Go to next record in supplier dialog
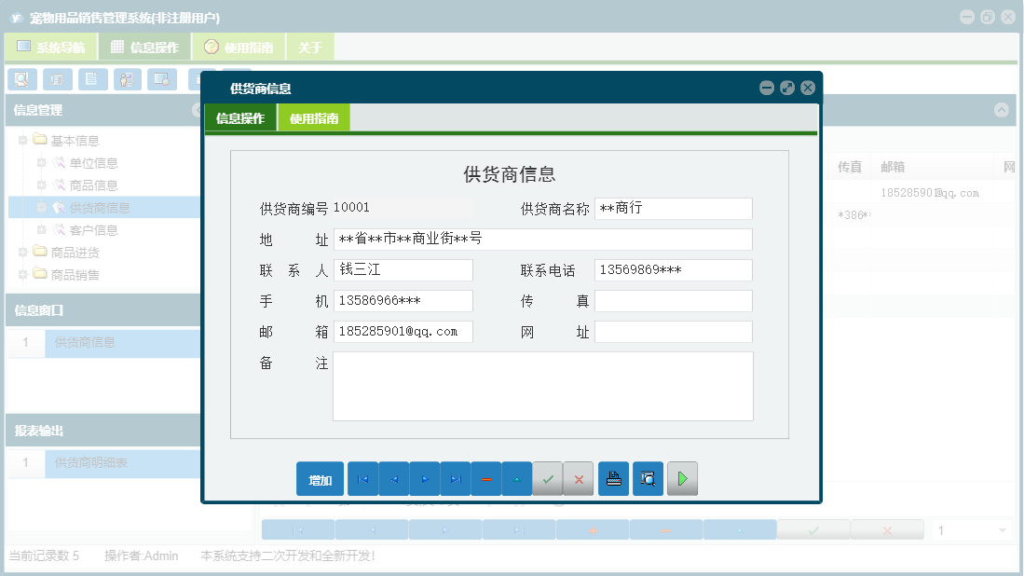The width and height of the screenshot is (1024, 576). click(x=425, y=479)
